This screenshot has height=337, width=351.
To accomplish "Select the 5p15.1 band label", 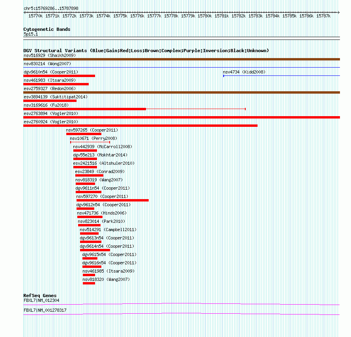I will tap(31, 34).
